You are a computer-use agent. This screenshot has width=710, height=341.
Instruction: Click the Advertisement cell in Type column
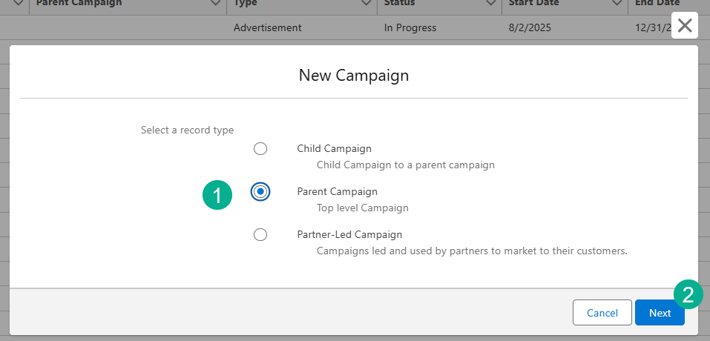[267, 27]
